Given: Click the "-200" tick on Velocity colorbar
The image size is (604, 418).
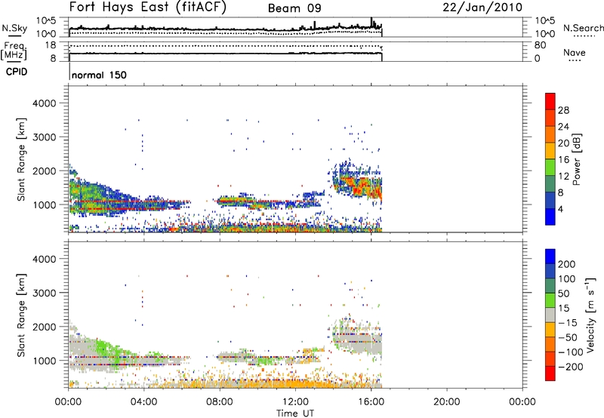Looking at the screenshot, I should (x=571, y=367).
